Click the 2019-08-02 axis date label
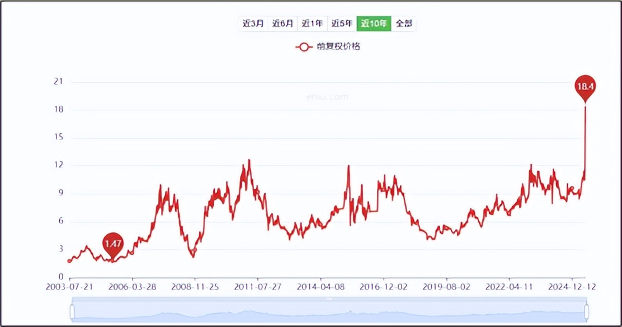 pyautogui.click(x=446, y=287)
